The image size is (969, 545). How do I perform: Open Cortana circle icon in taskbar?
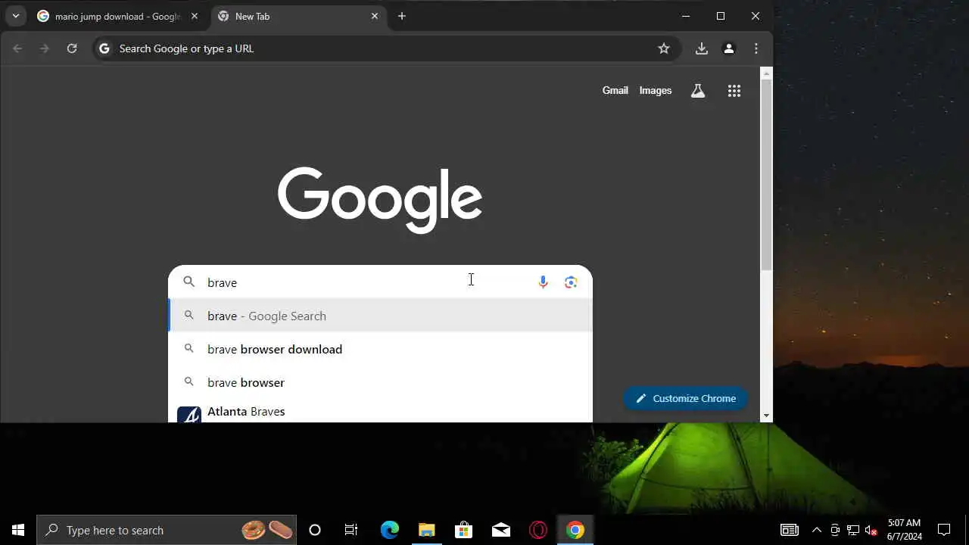(315, 530)
